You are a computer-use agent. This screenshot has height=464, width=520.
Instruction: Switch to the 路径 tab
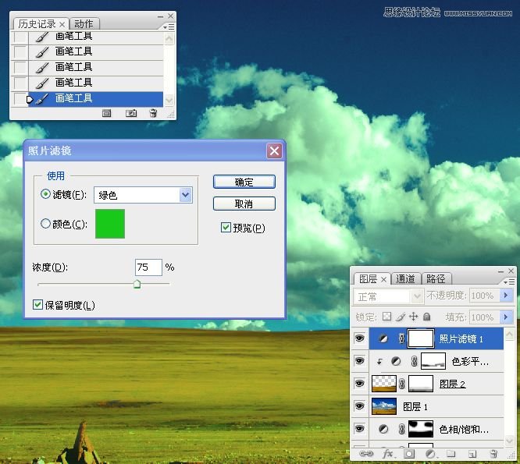click(436, 278)
